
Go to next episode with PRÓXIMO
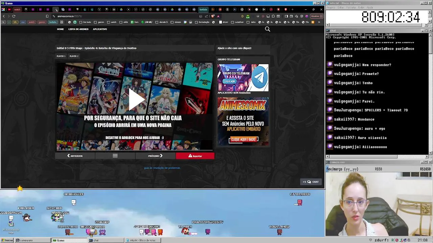[155, 156]
